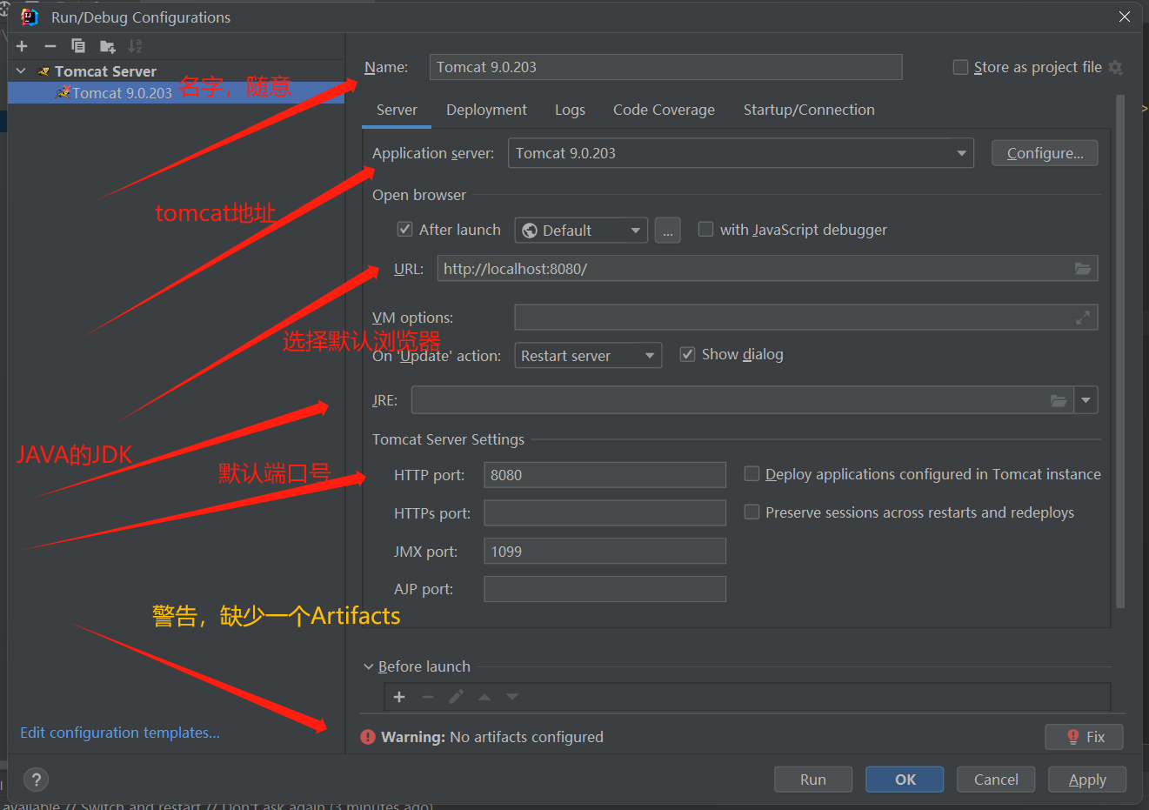Add a Before launch task
This screenshot has width=1149, height=810.
399,697
